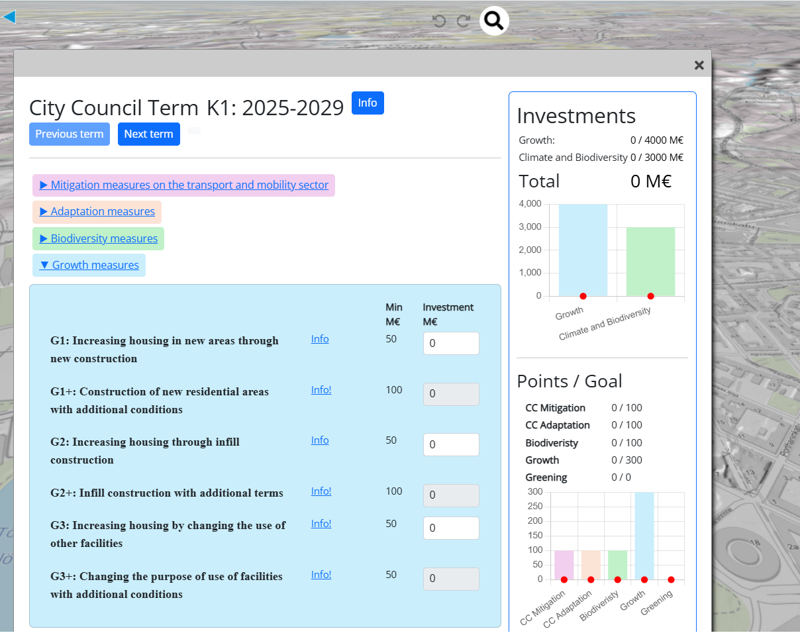The image size is (800, 641).
Task: Expand the Biodiversity measures section
Action: point(99,239)
